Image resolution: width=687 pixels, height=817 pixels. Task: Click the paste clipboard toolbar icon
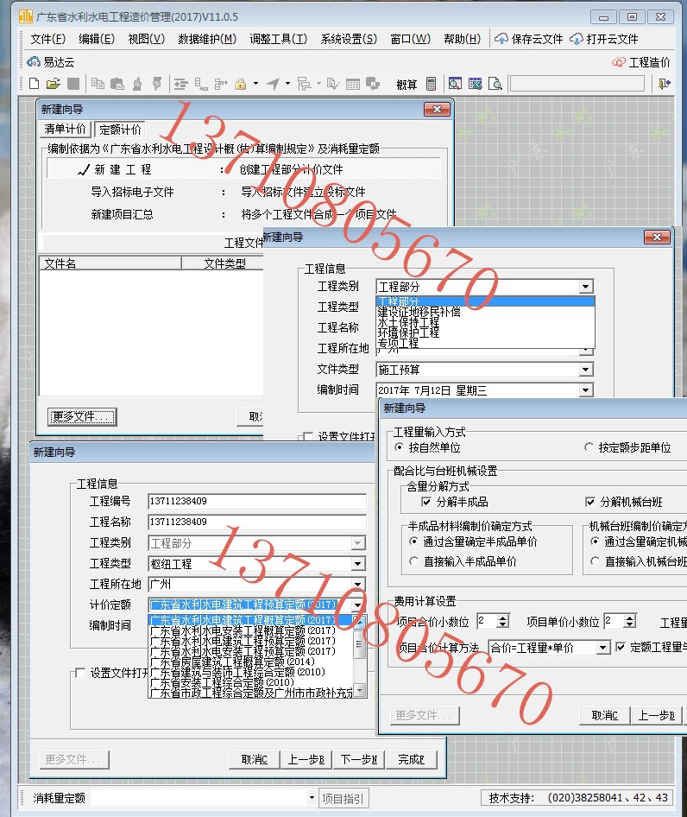[x=117, y=84]
